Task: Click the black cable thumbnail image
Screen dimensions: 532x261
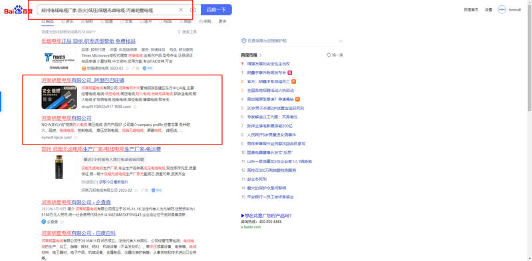Action: click(x=59, y=167)
